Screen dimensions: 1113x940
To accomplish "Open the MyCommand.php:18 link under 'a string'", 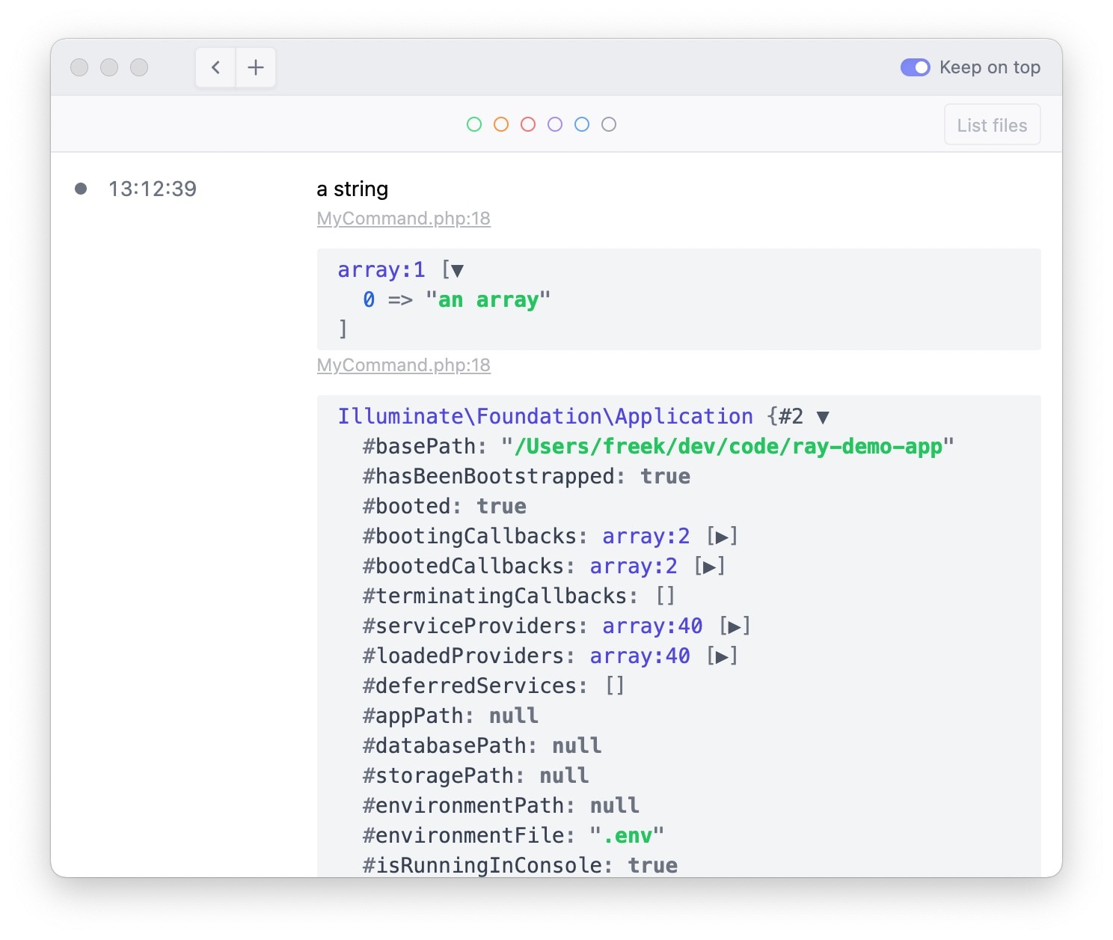I will (x=404, y=219).
